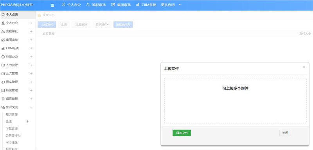Click the 文件大小 column header
The width and height of the screenshot is (313, 150).
(305, 34)
